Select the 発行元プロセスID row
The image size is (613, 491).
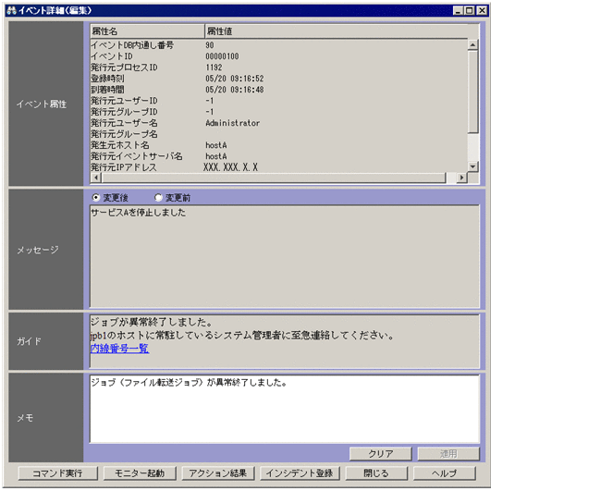(278, 68)
